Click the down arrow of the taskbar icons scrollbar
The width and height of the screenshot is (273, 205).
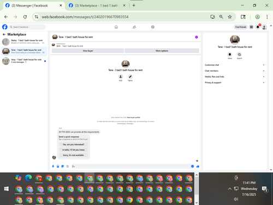point(197,203)
